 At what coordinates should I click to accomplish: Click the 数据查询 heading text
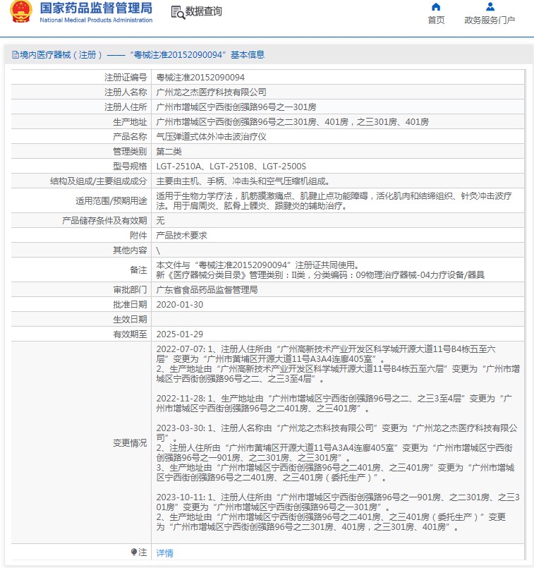[x=203, y=11]
